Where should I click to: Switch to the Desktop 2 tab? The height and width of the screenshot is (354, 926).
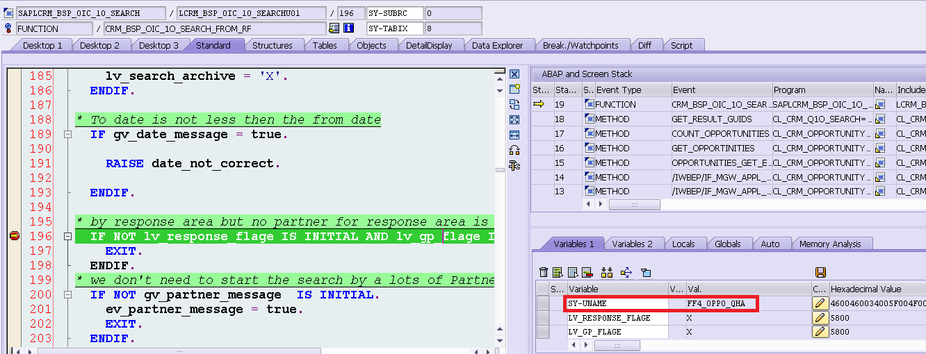(x=100, y=45)
